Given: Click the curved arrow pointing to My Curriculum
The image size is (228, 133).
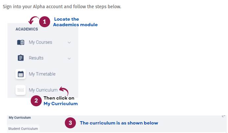Looking at the screenshot, I should pos(64,91).
